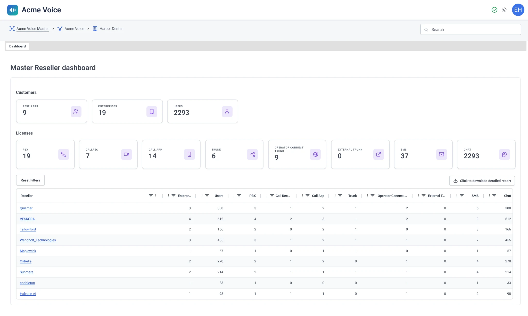The image size is (528, 316).
Task: Open the Call Rec column filter
Action: (272, 196)
